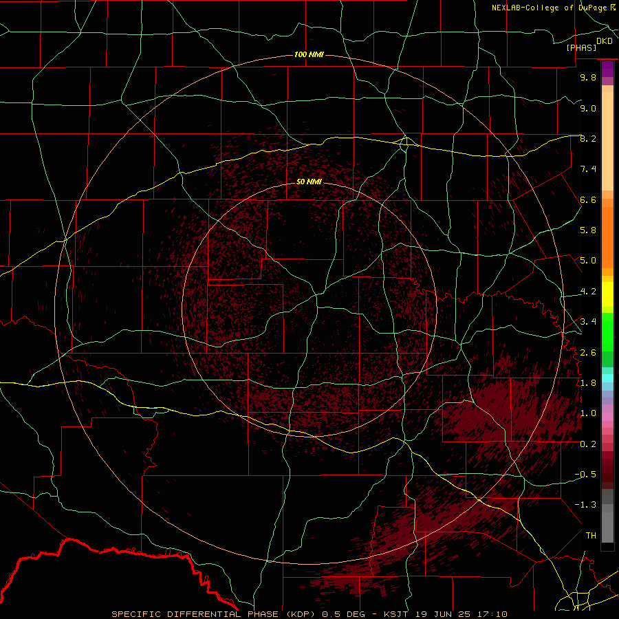Click the (KDP) text in the bottom caption
Image resolution: width=619 pixels, height=619 pixels.
tap(301, 614)
